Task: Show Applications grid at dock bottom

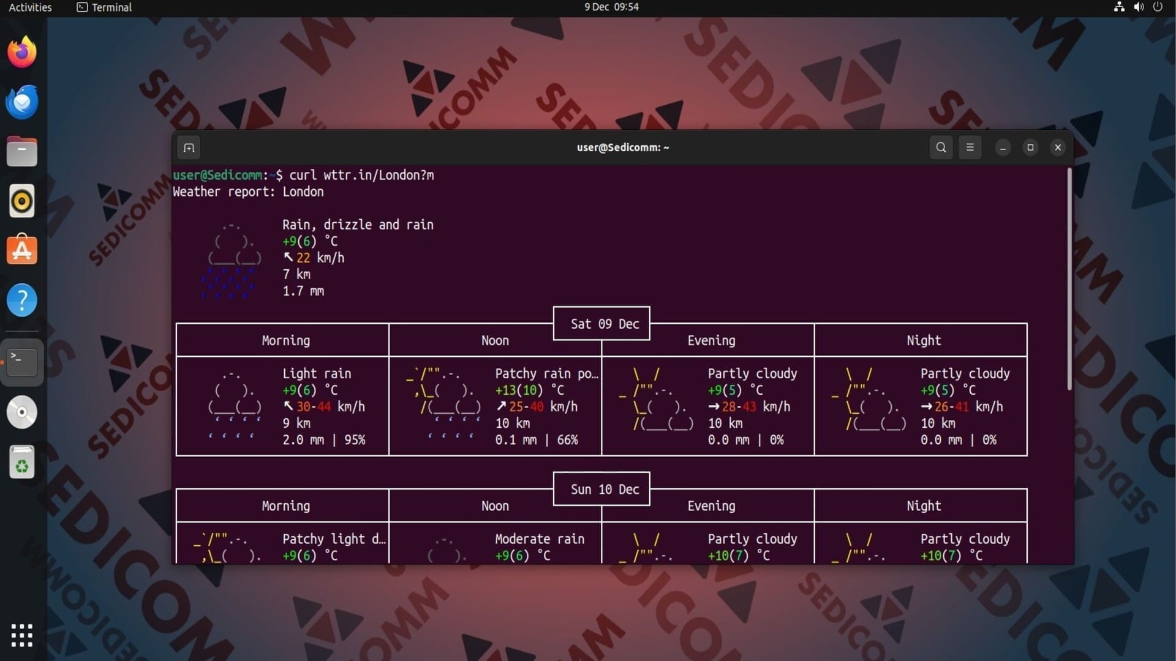Action: click(22, 635)
